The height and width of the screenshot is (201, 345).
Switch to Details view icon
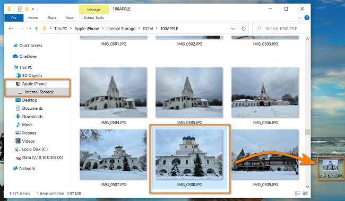(x=297, y=193)
